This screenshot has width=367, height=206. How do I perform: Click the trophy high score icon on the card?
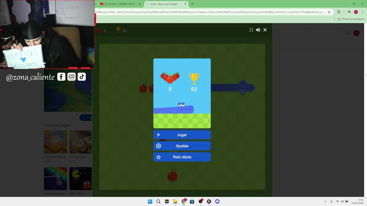194,78
